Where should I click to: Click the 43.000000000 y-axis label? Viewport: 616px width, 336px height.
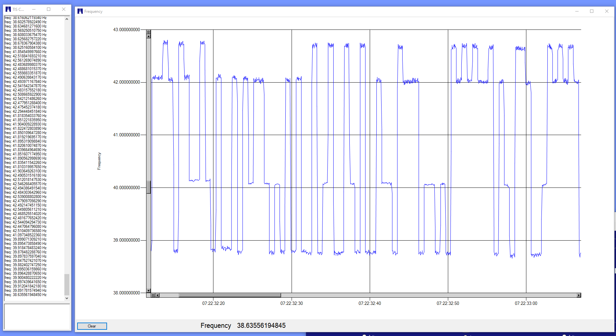pos(127,30)
